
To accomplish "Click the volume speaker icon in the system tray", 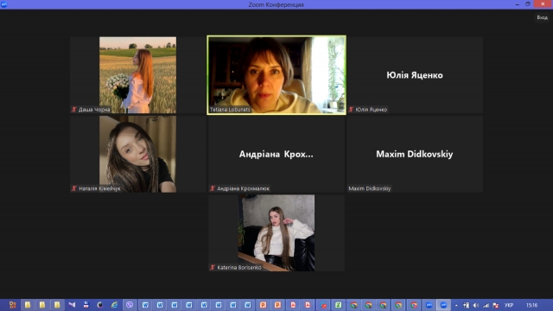I will coord(476,305).
